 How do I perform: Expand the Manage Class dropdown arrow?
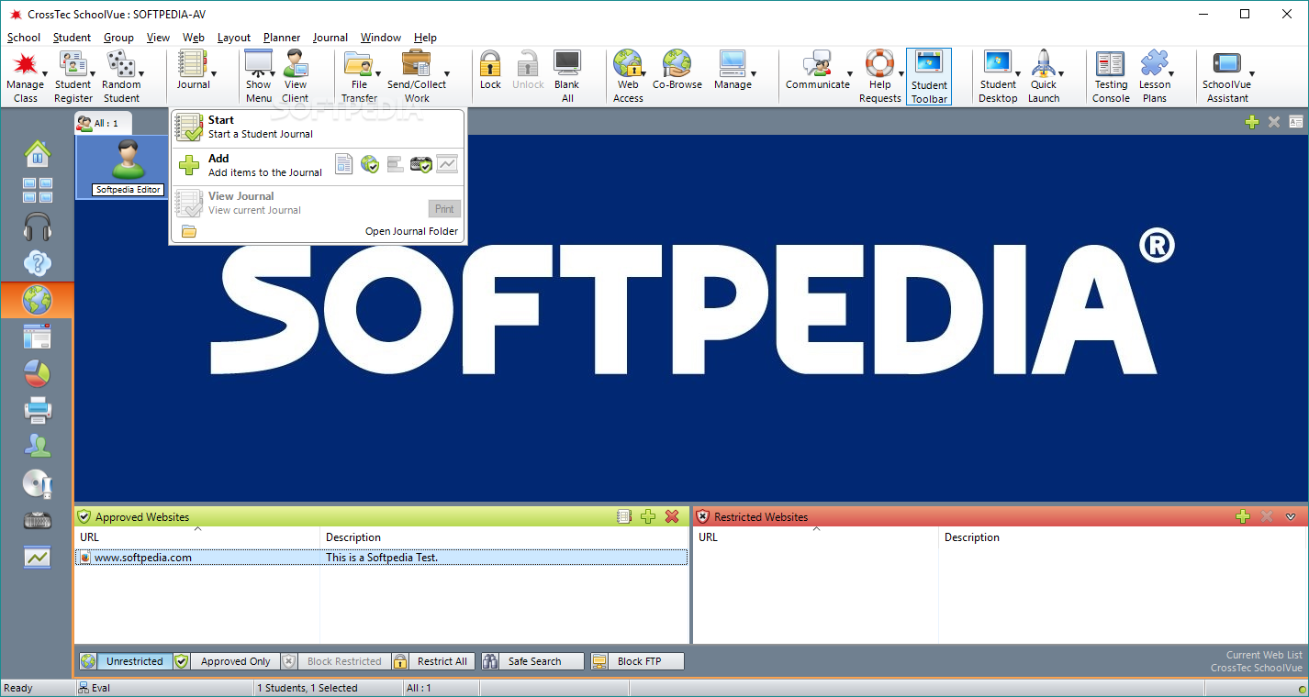point(46,74)
